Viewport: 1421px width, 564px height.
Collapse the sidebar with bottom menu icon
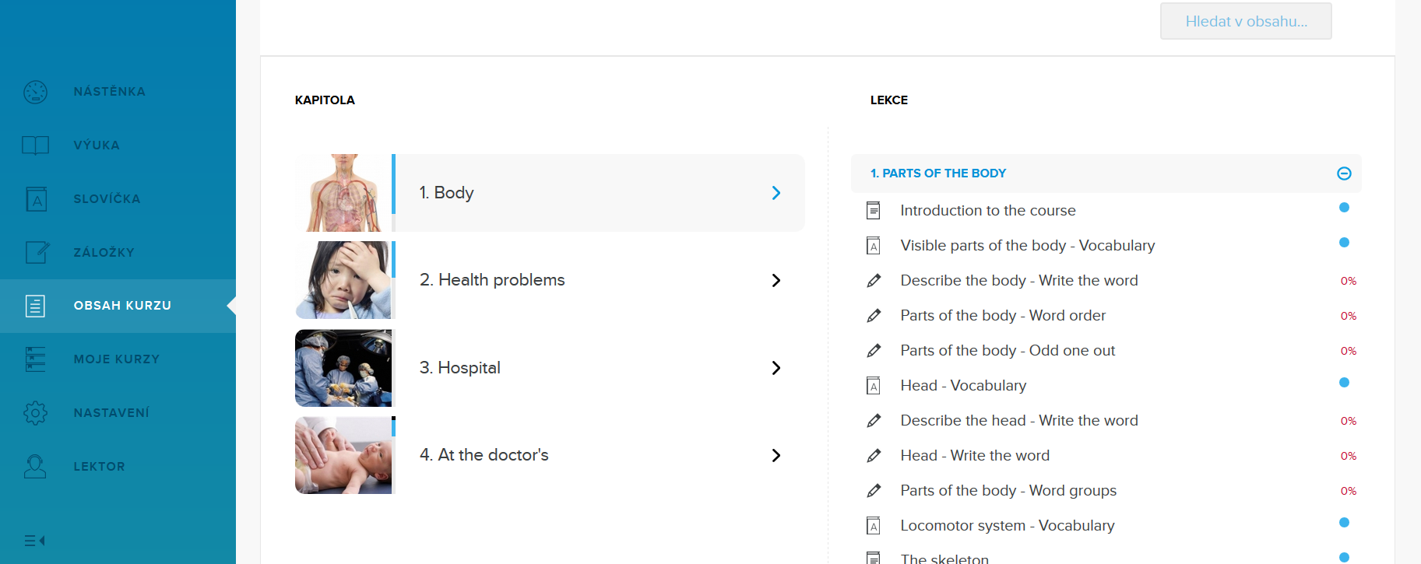(x=34, y=541)
